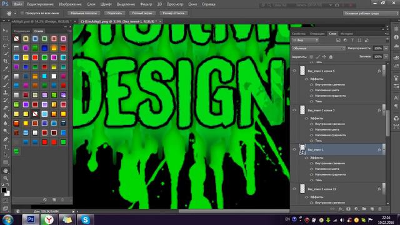The image size is (400, 225).
Task: Open the Fill slider arrow dropdown
Action: click(x=386, y=57)
